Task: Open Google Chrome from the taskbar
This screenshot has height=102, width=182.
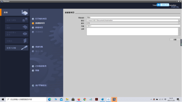Action: click(85, 99)
